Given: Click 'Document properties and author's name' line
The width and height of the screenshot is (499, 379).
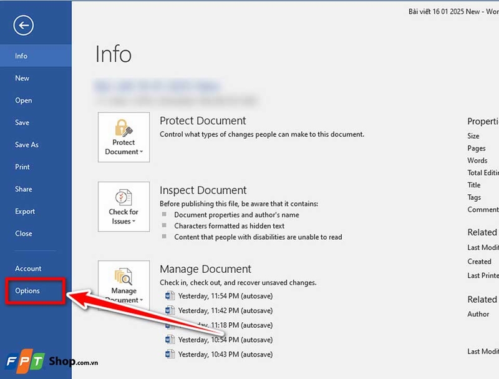Looking at the screenshot, I should [x=236, y=215].
